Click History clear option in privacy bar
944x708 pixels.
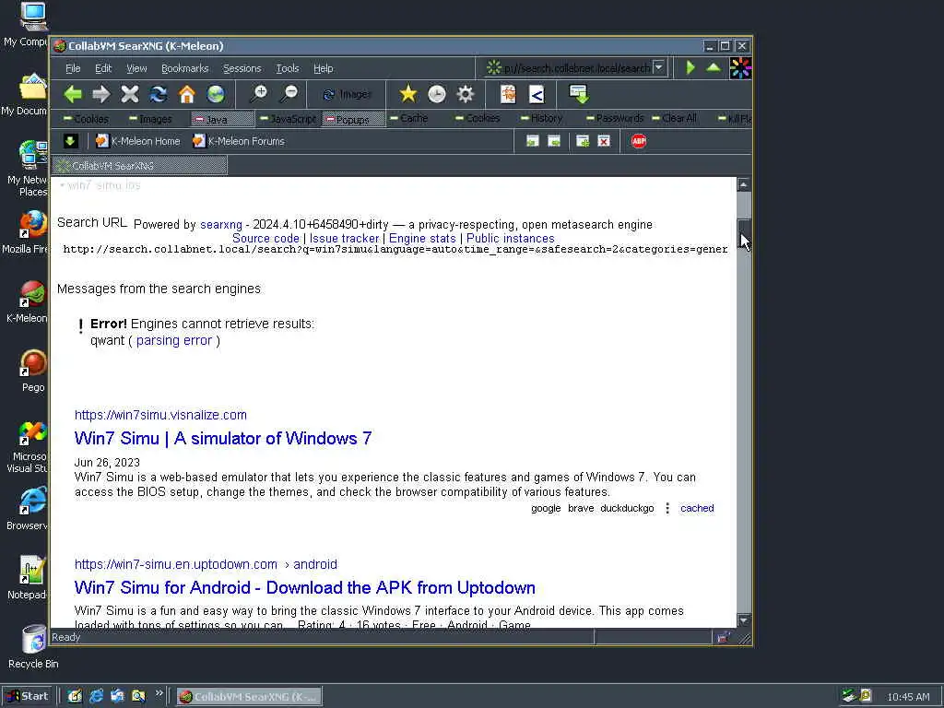tap(541, 118)
